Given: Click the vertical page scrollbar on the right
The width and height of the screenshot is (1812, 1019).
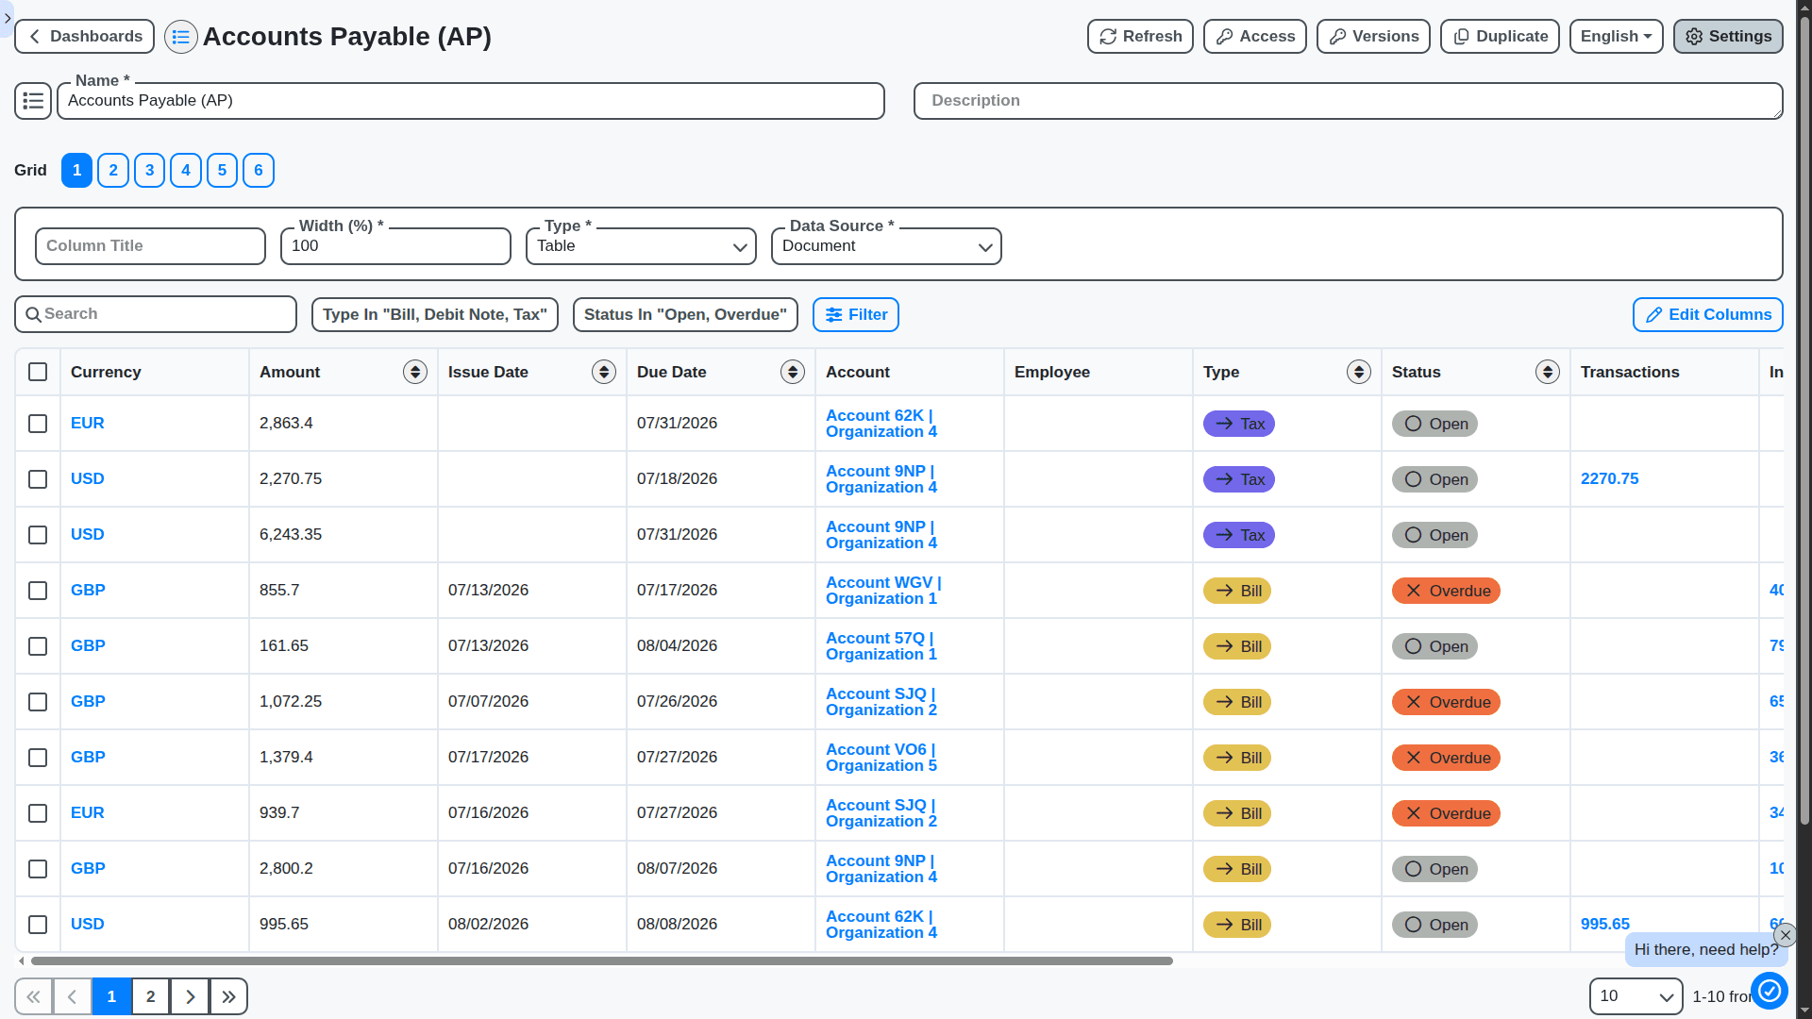Looking at the screenshot, I should click(1804, 420).
